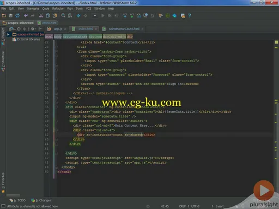279x209 pixels.
Task: Click the VCS Update Project icon
Action: tap(125, 16)
